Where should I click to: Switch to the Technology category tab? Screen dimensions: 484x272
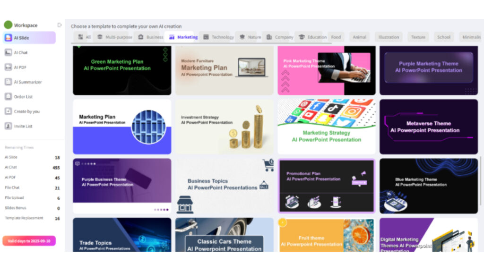pyautogui.click(x=218, y=37)
